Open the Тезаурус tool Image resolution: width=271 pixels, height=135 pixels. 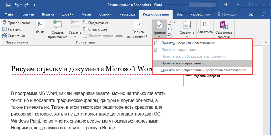pyautogui.click(x=12, y=29)
